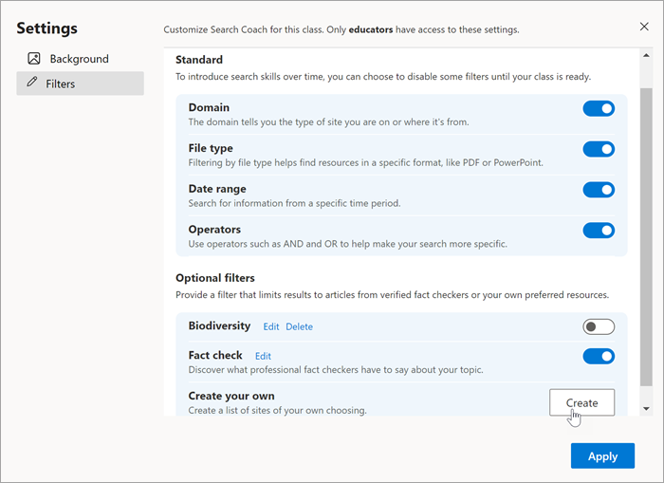Select the Filters settings section
The height and width of the screenshot is (483, 664).
click(80, 84)
